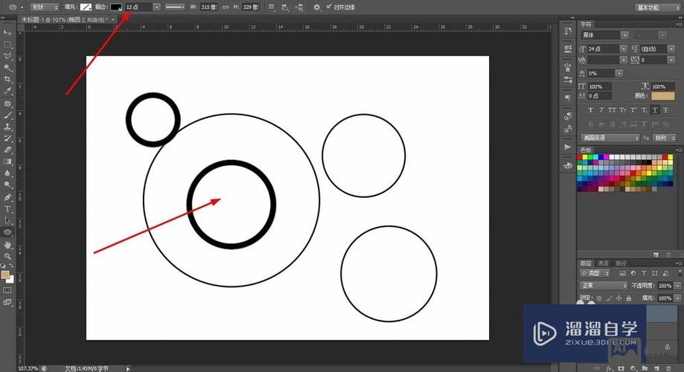Toggle underline text style button

[x=655, y=109]
